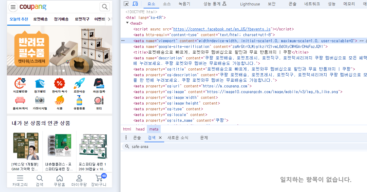The width and height of the screenshot is (367, 192).
Task: Switch to Lighthouse panel
Action: [x=250, y=4]
